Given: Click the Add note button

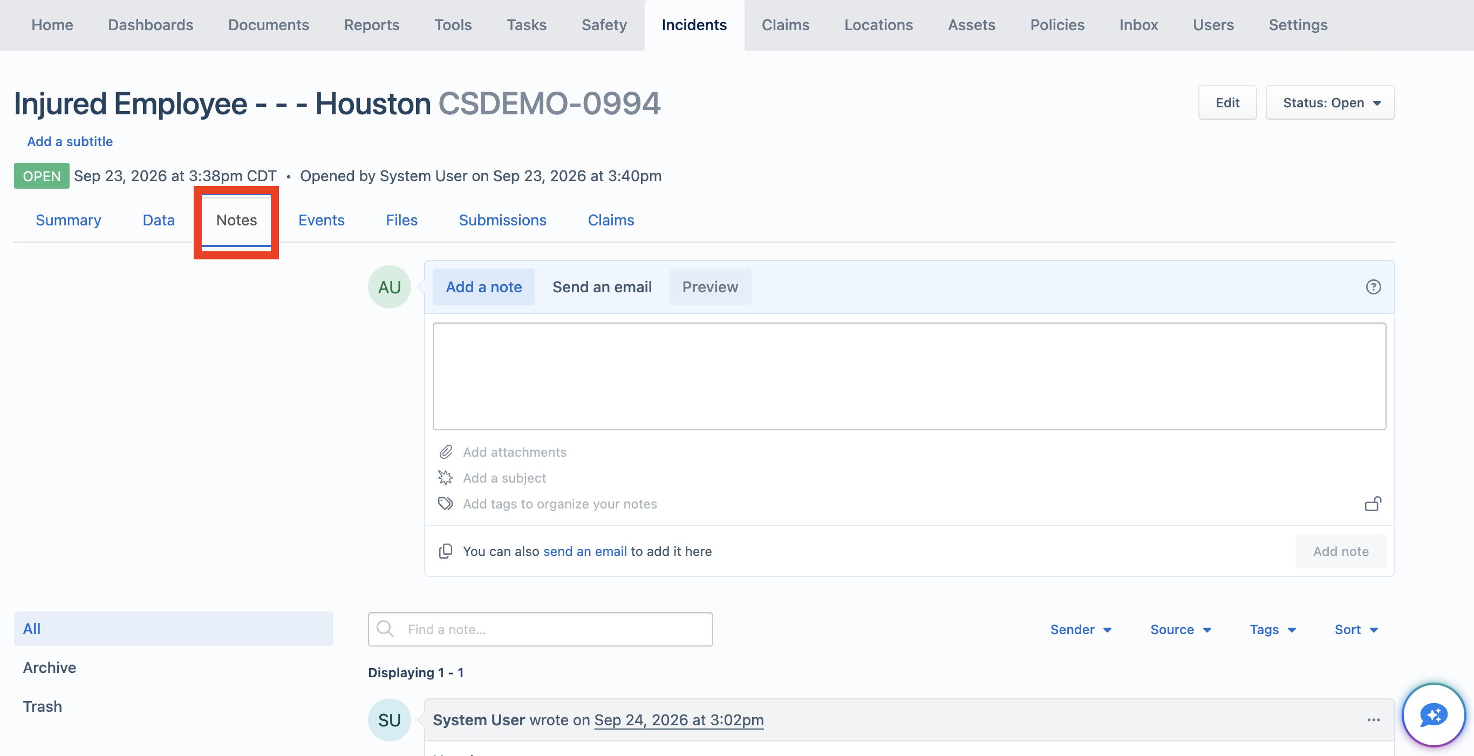Looking at the screenshot, I should 1341,551.
